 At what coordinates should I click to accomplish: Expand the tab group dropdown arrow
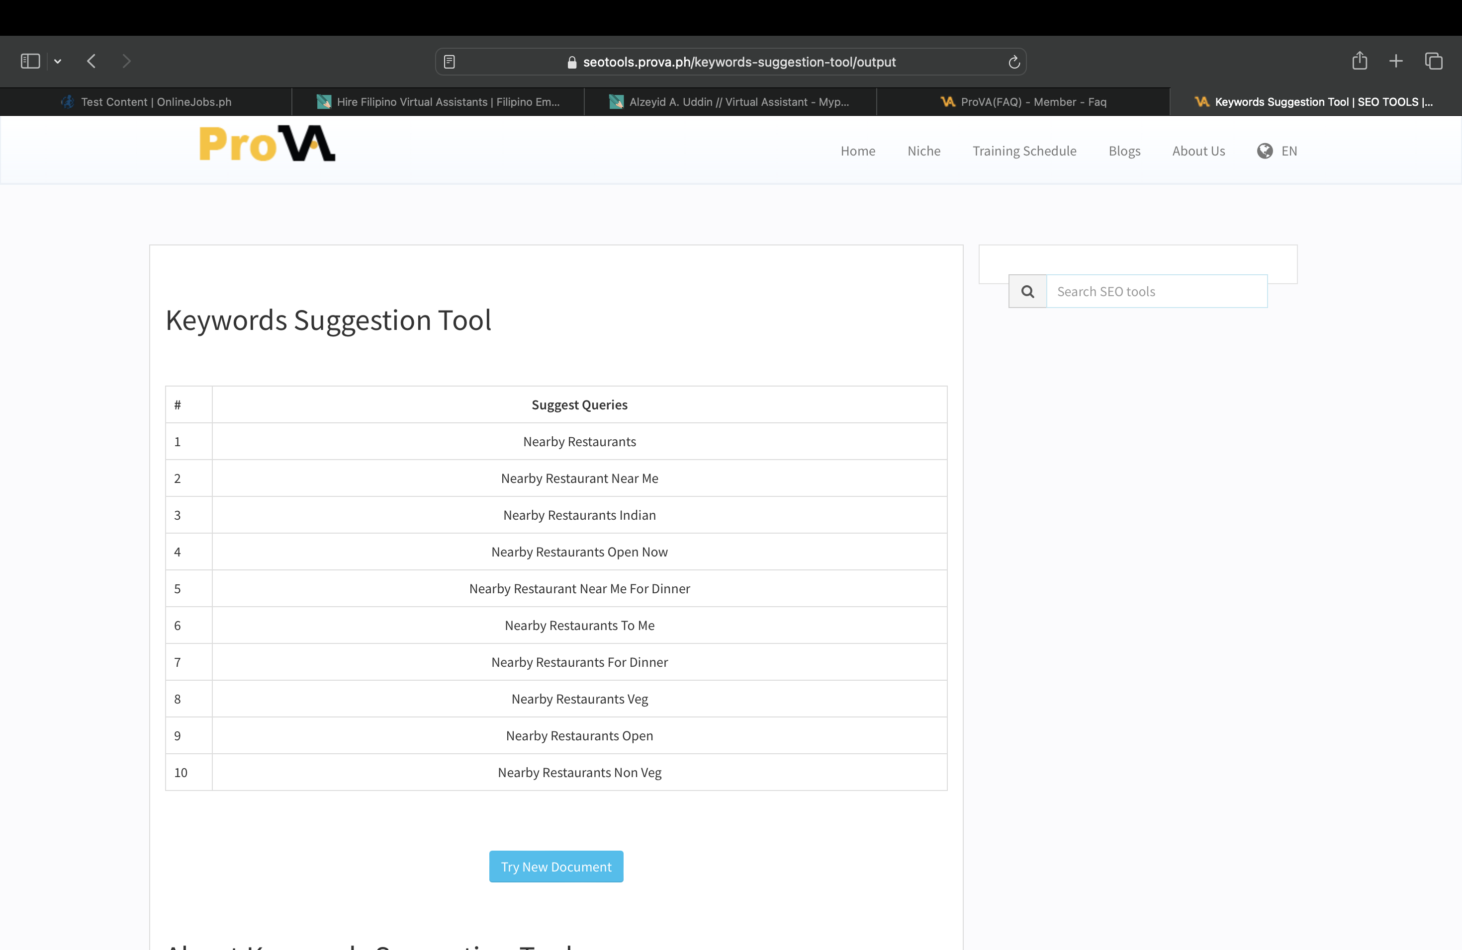[x=58, y=62]
